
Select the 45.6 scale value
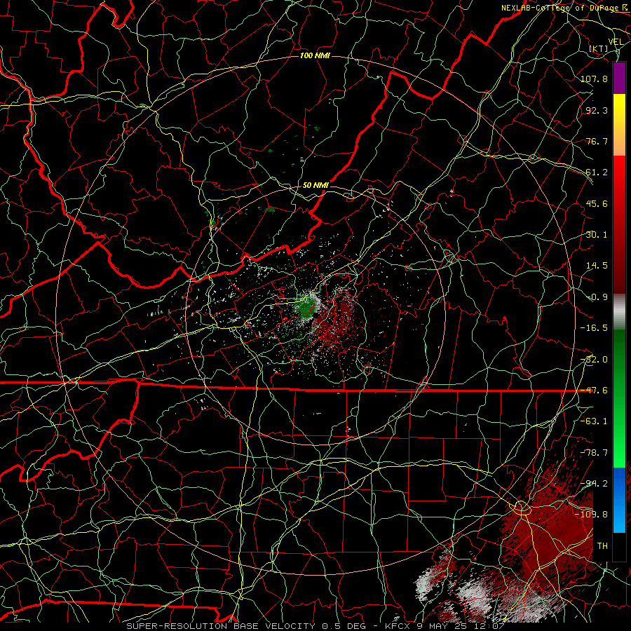point(597,203)
